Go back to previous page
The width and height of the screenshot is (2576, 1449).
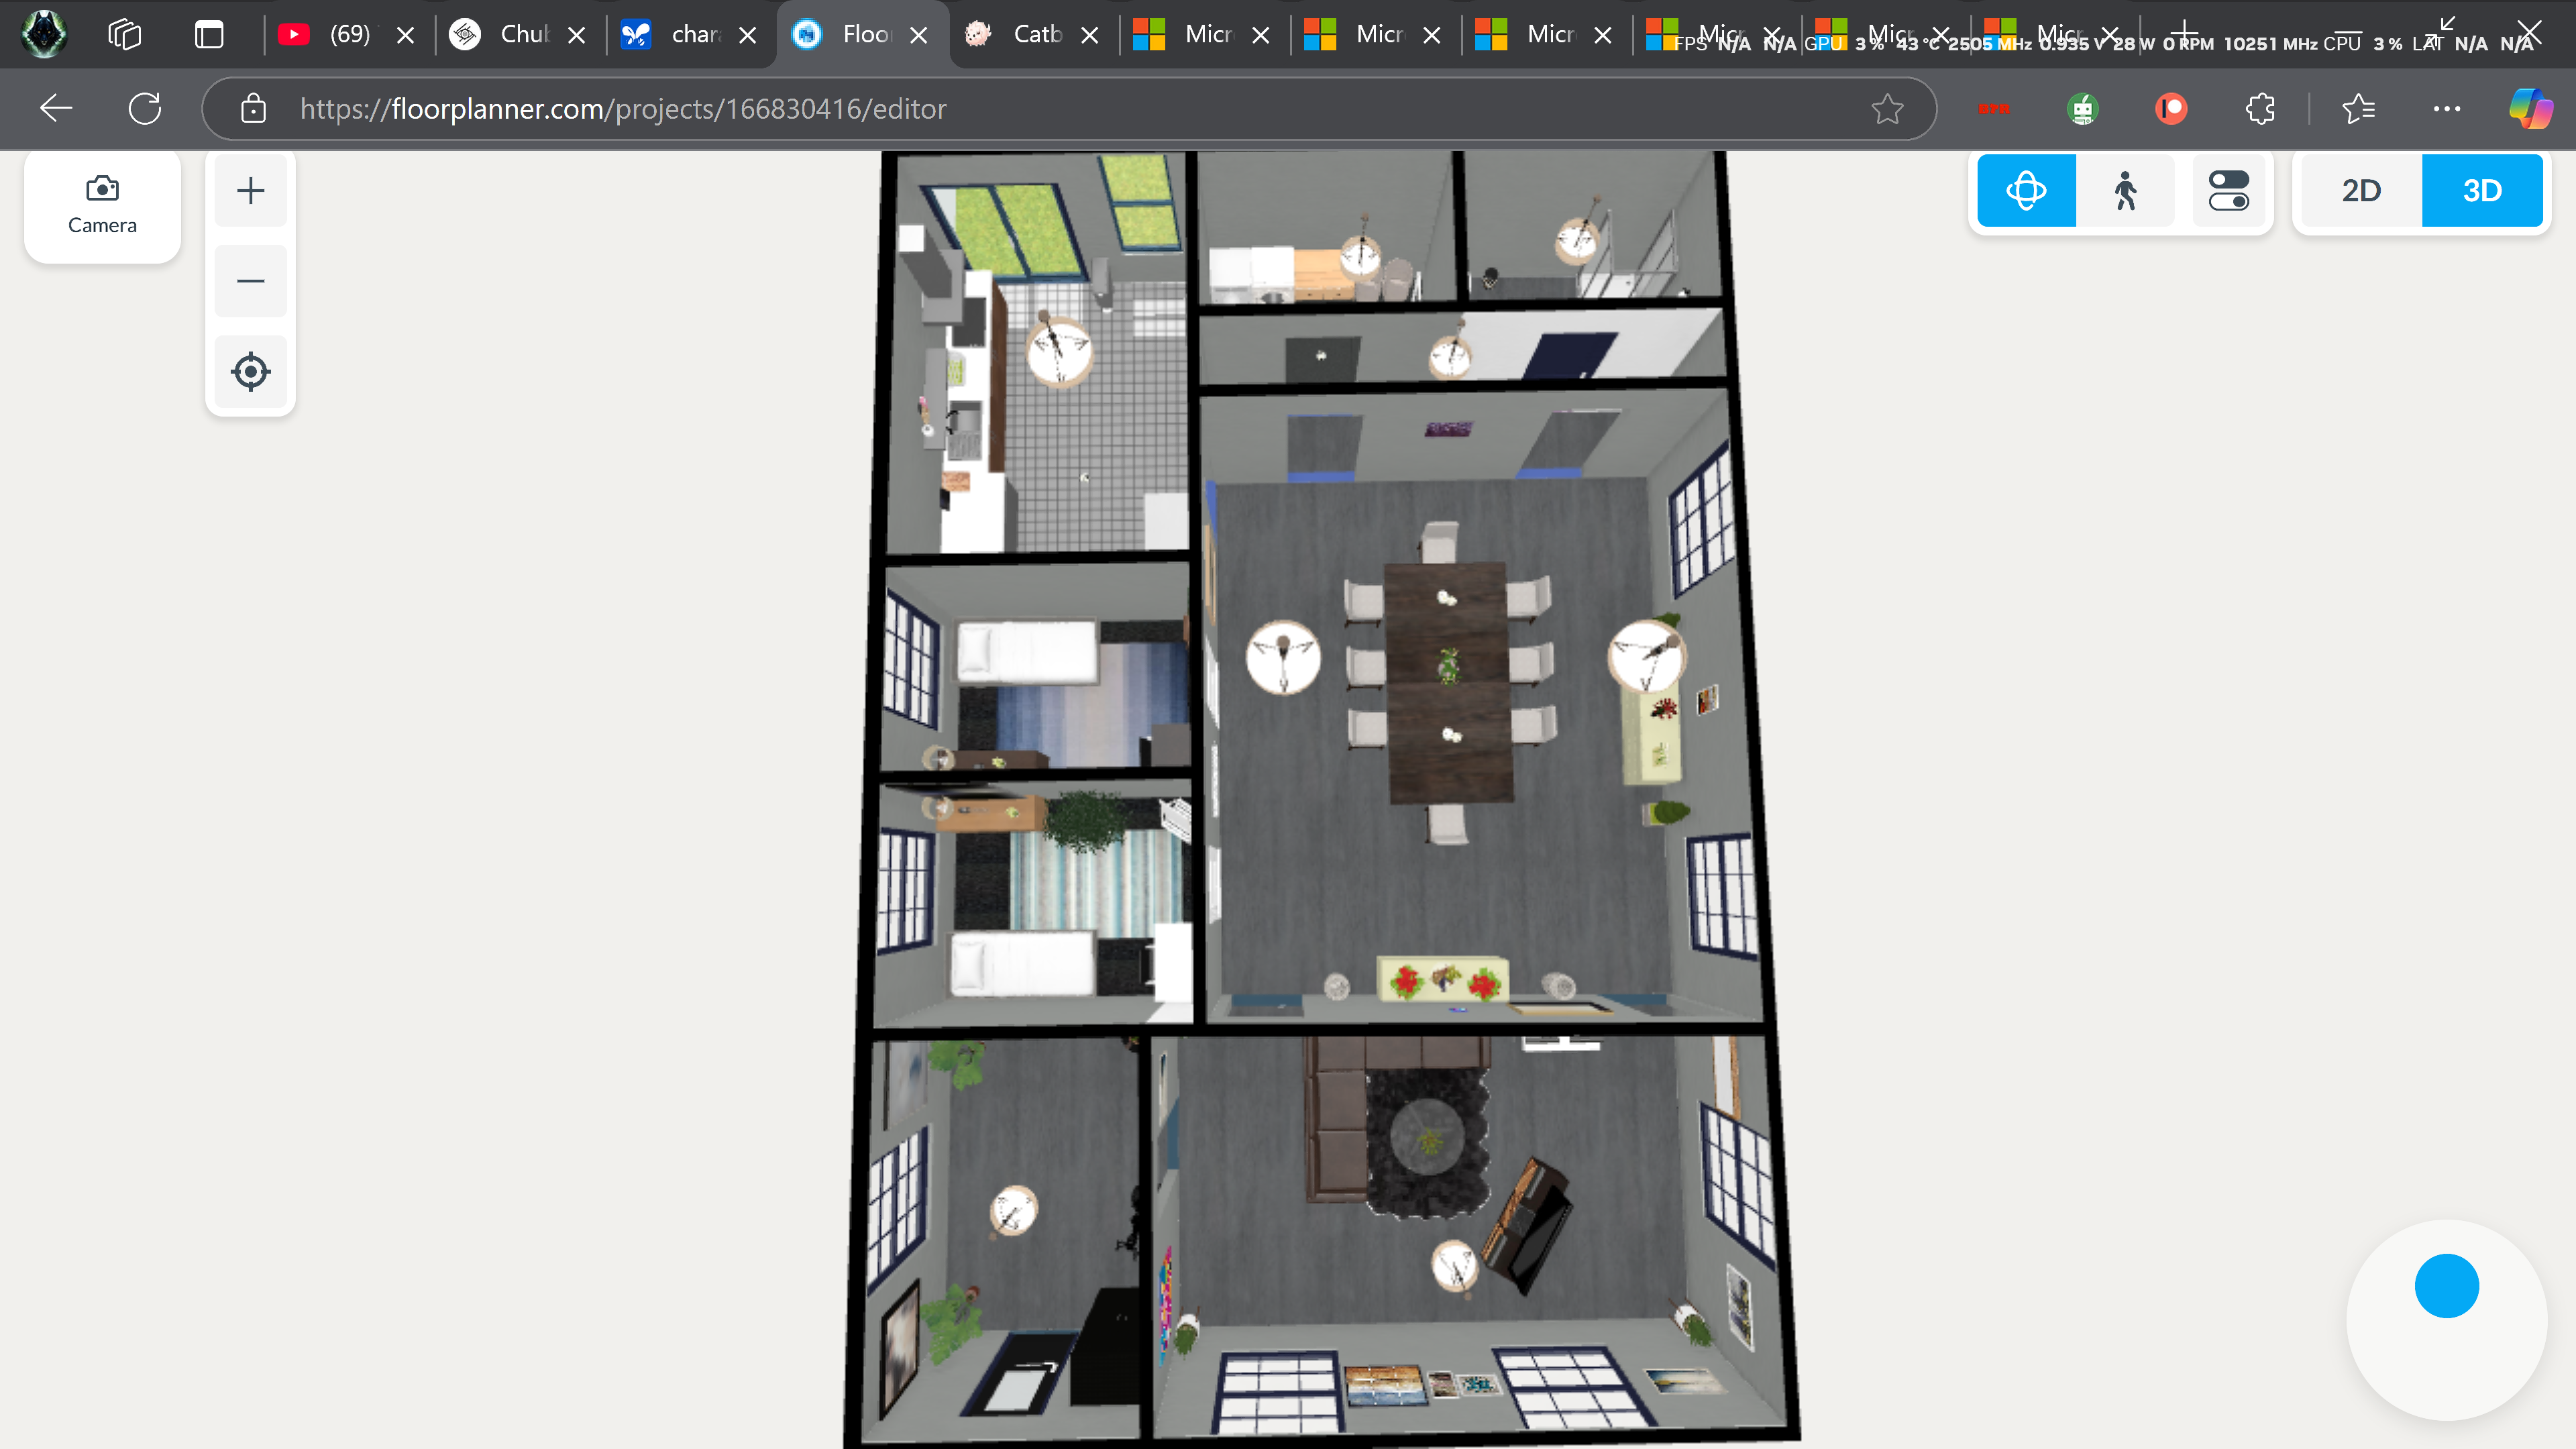pyautogui.click(x=56, y=108)
